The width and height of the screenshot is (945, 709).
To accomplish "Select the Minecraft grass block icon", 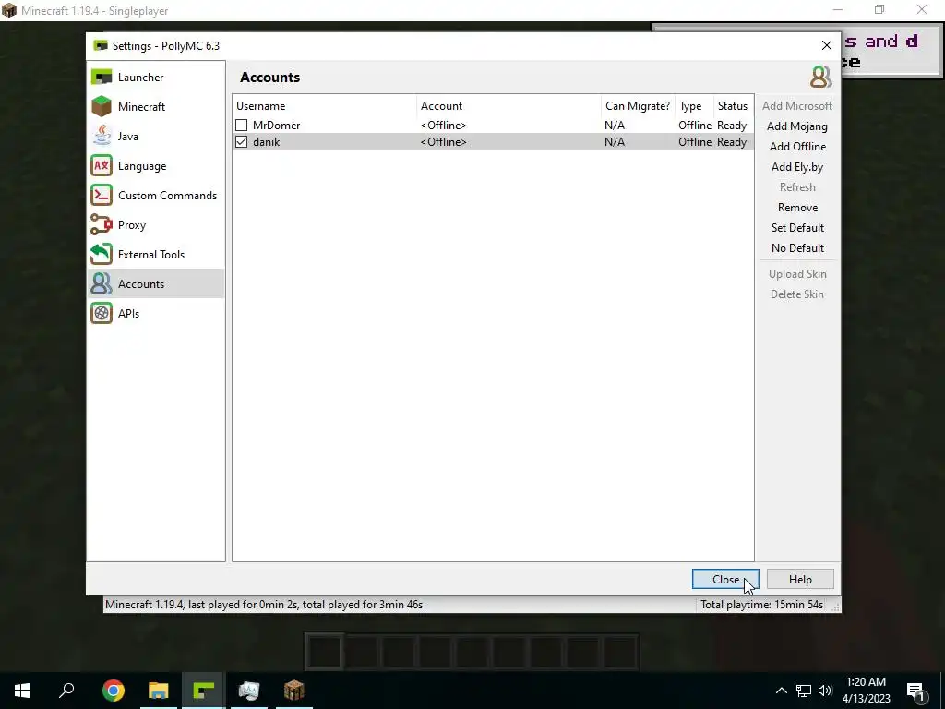I will tap(102, 107).
